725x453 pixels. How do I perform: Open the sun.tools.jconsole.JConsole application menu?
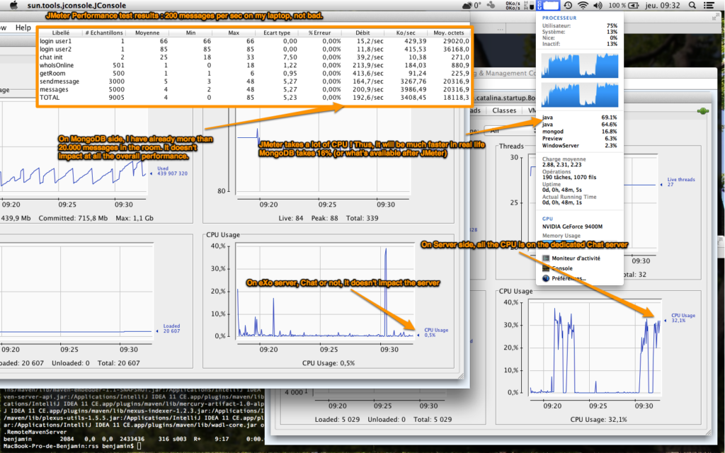click(76, 6)
